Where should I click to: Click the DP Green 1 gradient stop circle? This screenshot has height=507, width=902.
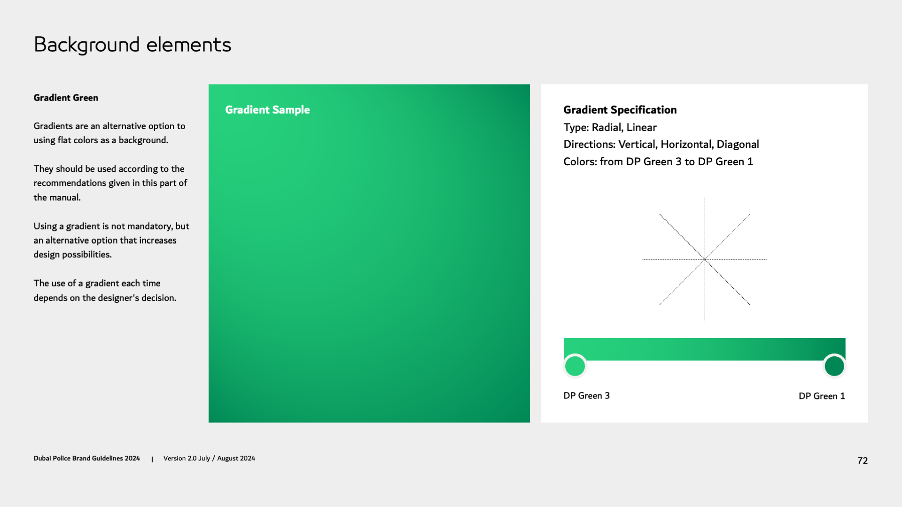click(834, 366)
